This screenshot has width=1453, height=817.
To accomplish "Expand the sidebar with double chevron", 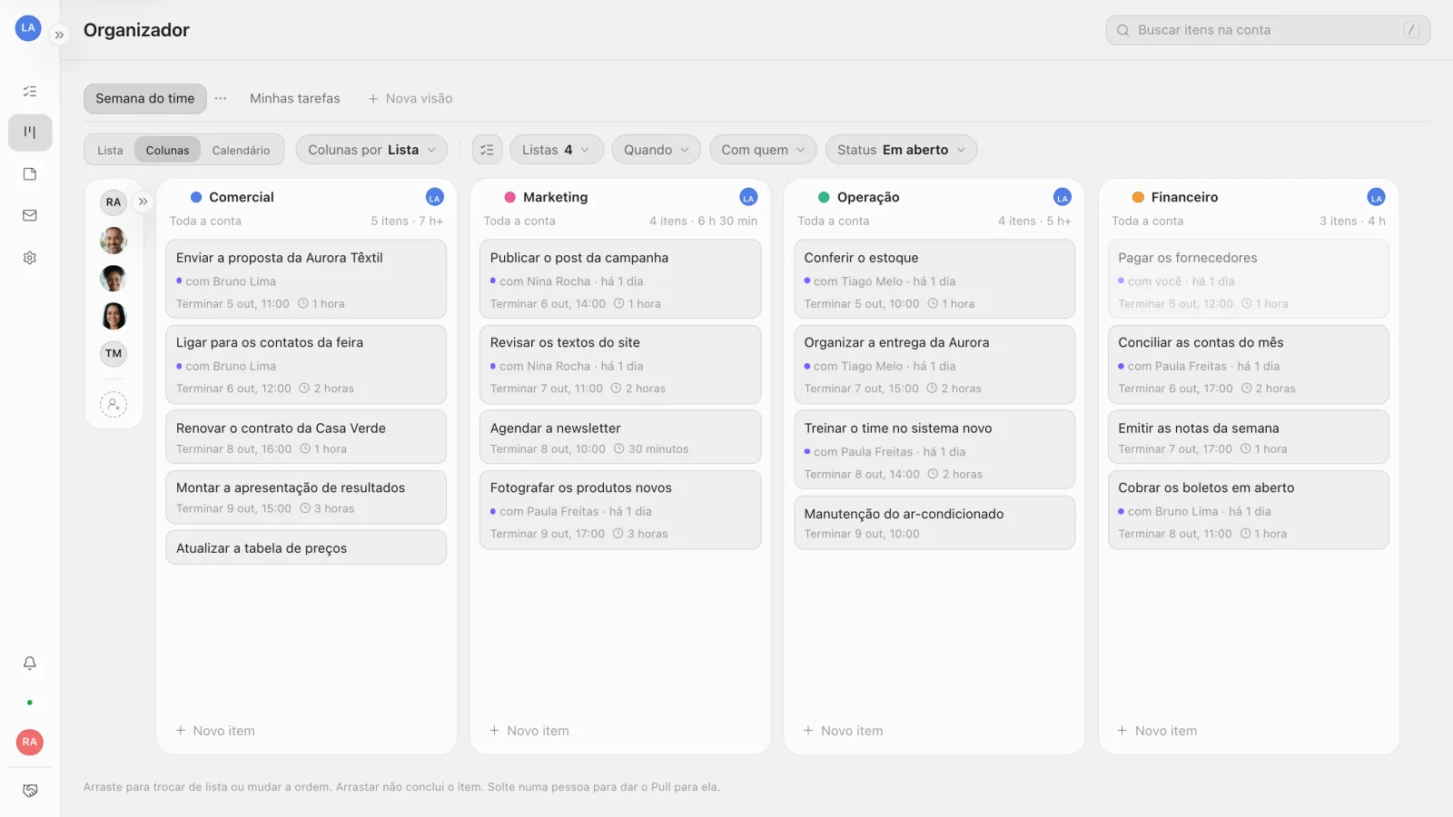I will coord(59,35).
